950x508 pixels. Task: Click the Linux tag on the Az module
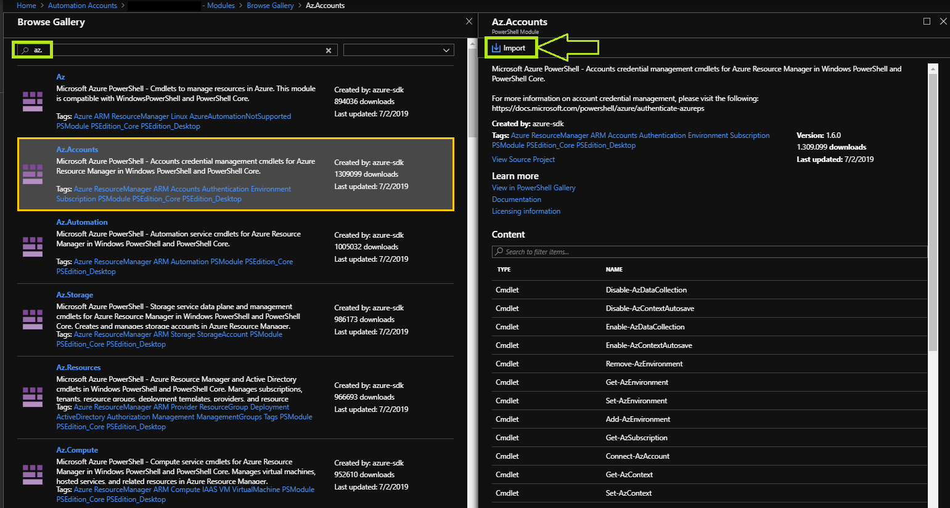click(x=179, y=116)
